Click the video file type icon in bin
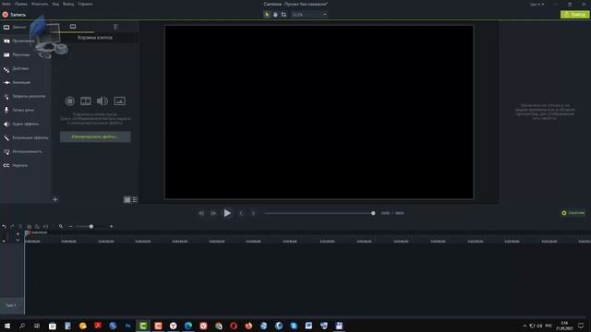 86,101
